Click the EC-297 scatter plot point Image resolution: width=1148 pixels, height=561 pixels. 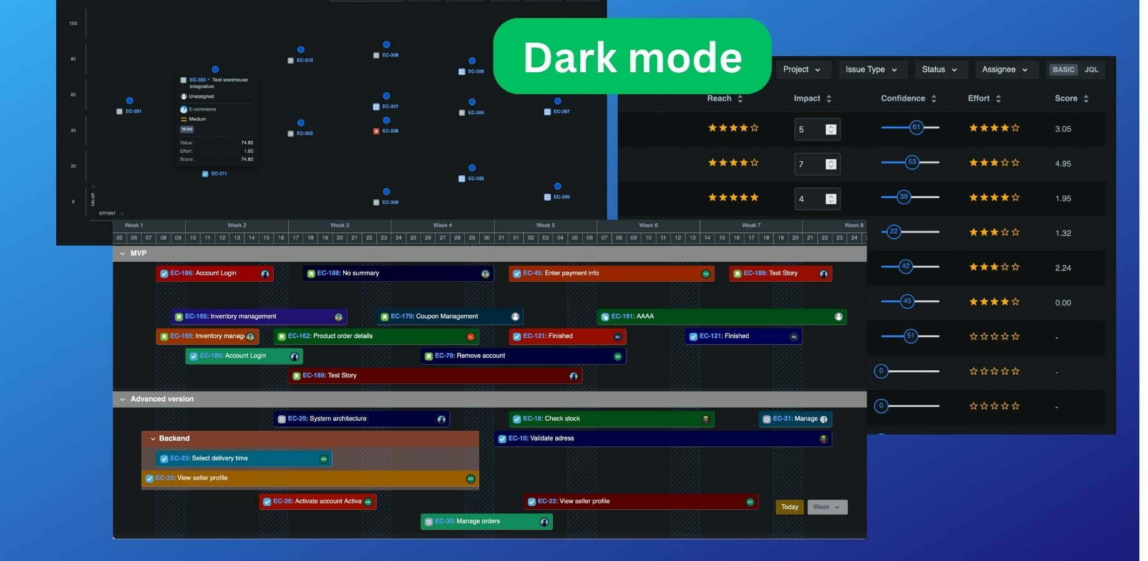(557, 101)
